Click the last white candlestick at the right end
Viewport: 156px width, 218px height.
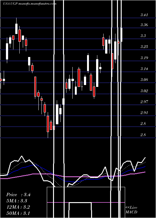click(121, 35)
